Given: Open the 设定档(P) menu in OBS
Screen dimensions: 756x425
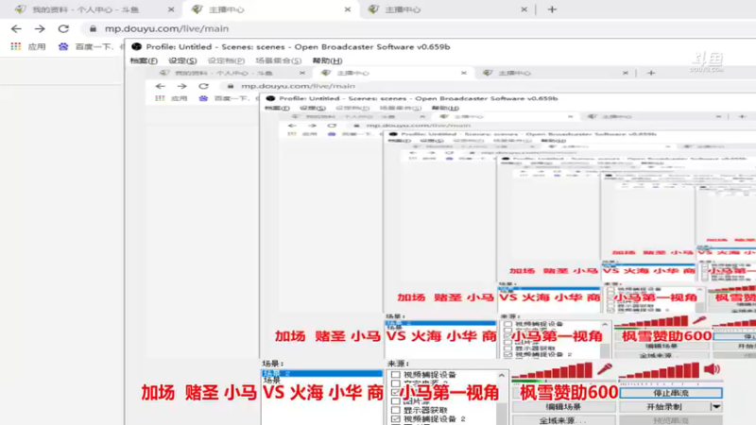Looking at the screenshot, I should click(x=226, y=60).
